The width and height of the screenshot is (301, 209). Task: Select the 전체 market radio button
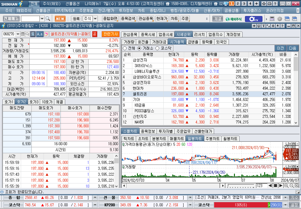(125, 48)
